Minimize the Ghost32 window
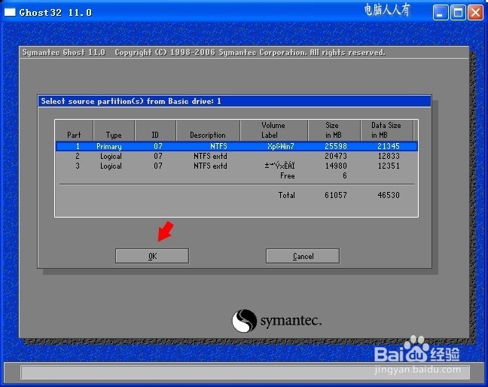488x387 pixels. tap(441, 13)
